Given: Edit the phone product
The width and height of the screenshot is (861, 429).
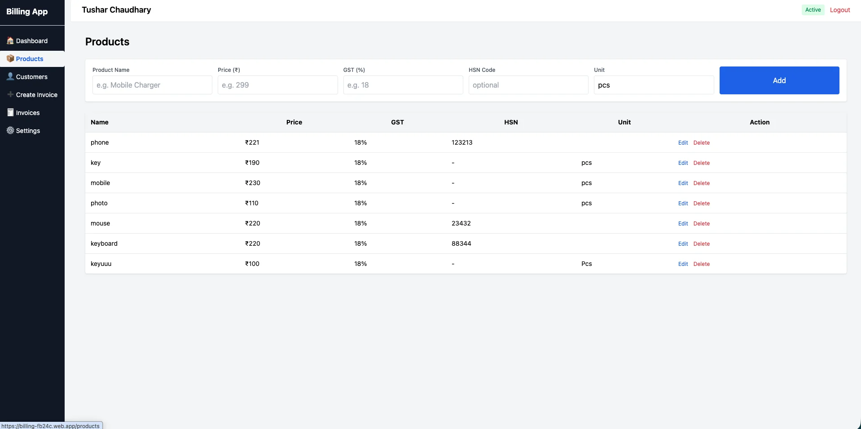Looking at the screenshot, I should (x=683, y=142).
